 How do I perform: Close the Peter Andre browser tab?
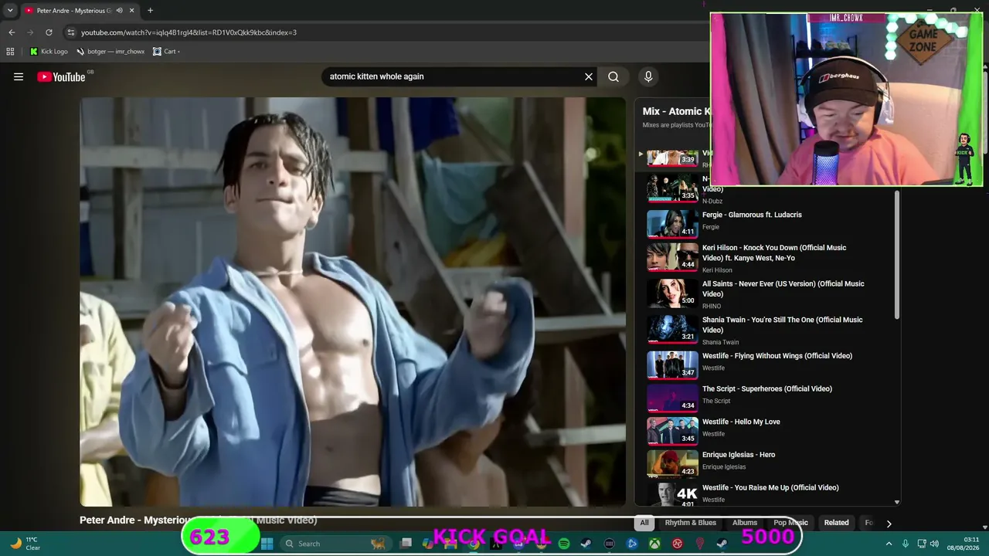click(x=131, y=11)
